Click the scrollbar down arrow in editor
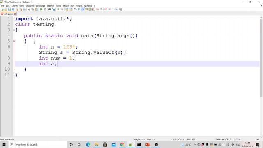 click(x=261, y=135)
